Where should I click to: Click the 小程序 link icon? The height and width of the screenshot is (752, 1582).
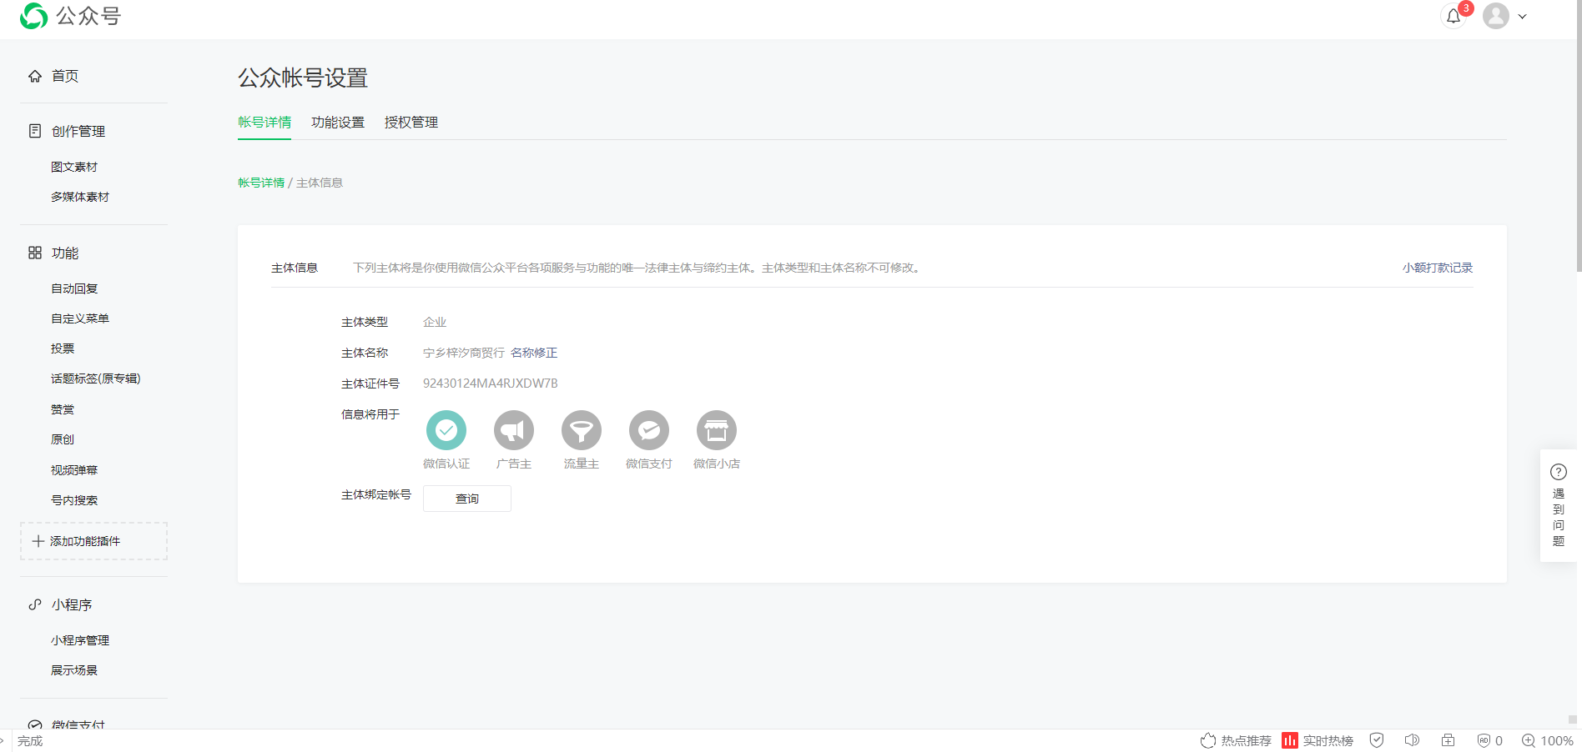pos(35,604)
